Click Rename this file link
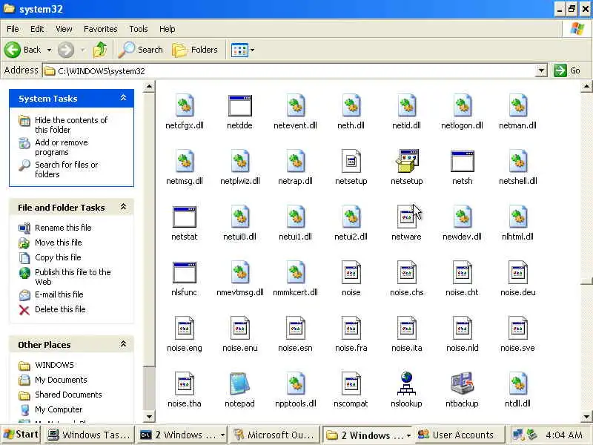 (63, 228)
